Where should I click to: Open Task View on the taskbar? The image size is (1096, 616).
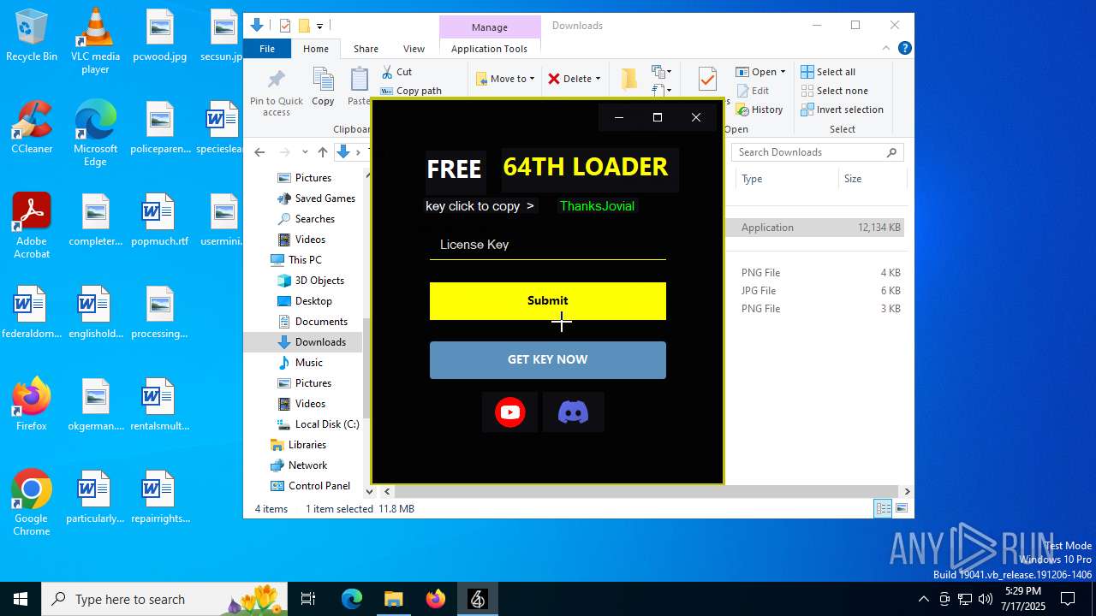[308, 599]
